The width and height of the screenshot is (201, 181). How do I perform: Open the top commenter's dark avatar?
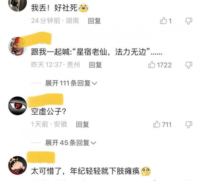click(x=17, y=5)
